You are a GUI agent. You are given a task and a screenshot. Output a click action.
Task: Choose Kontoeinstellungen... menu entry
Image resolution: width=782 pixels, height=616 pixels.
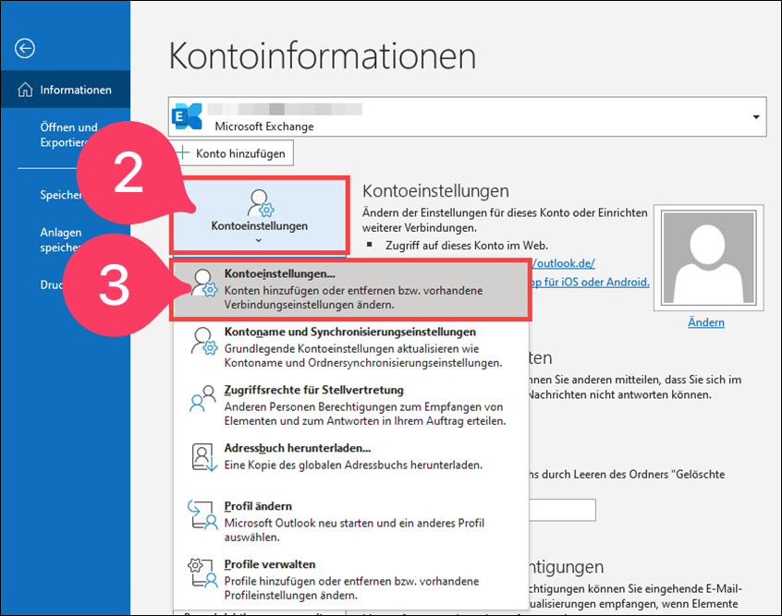pos(351,289)
